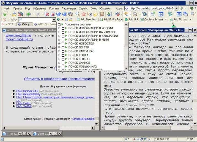
Task: Tick the ПОИСК СОФТА checkbox
Action: pos(63,55)
